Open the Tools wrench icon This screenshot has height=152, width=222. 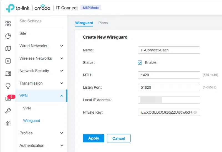pos(8,111)
